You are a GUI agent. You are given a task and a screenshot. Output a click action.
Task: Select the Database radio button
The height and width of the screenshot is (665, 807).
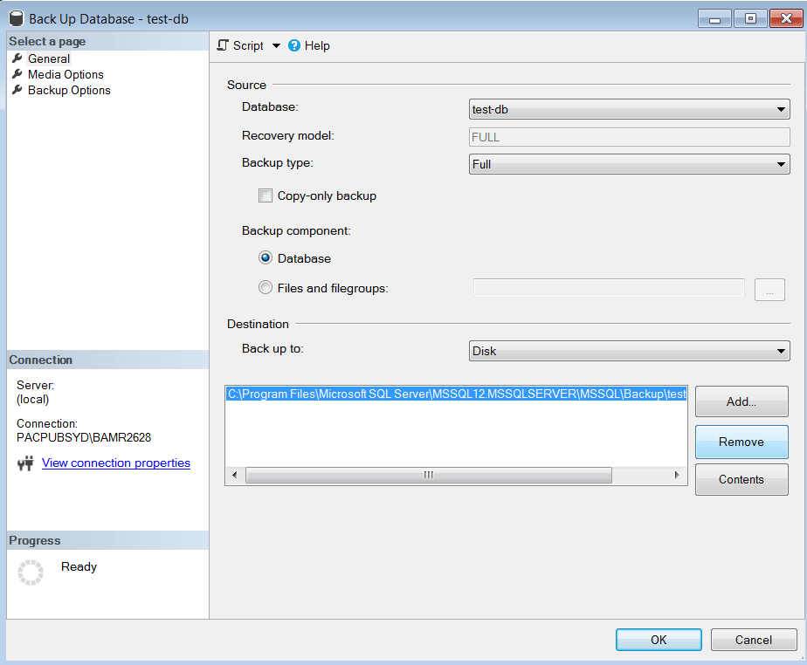[266, 258]
